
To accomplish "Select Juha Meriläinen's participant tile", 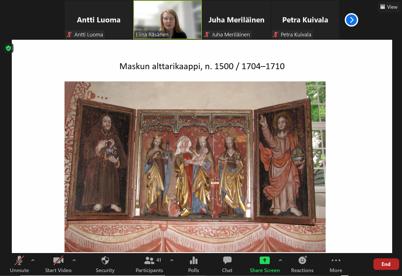I will pyautogui.click(x=236, y=20).
